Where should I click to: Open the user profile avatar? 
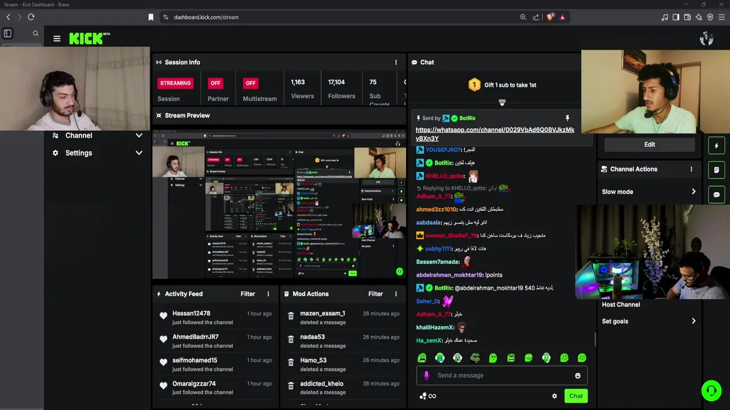point(707,38)
